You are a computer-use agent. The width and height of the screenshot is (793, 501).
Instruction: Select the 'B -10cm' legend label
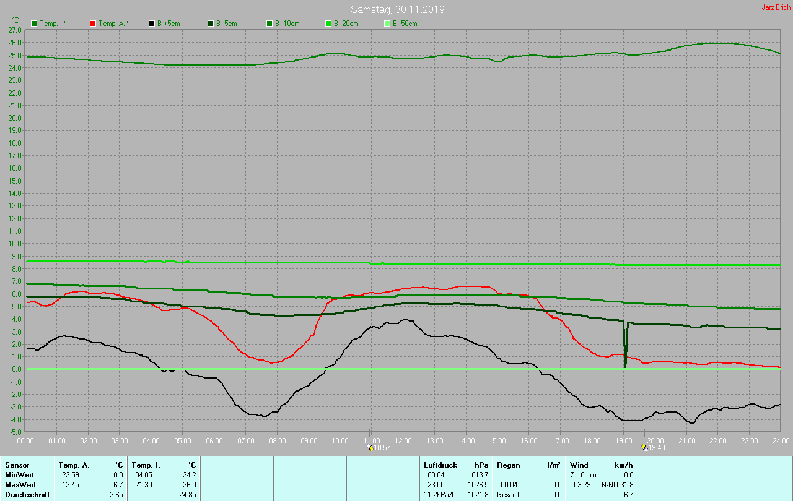(x=287, y=24)
